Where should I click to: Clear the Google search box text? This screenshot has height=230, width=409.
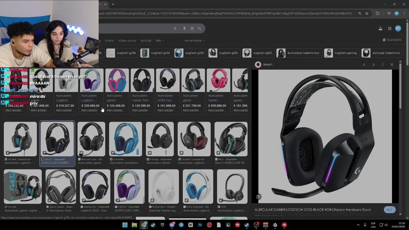(x=175, y=28)
